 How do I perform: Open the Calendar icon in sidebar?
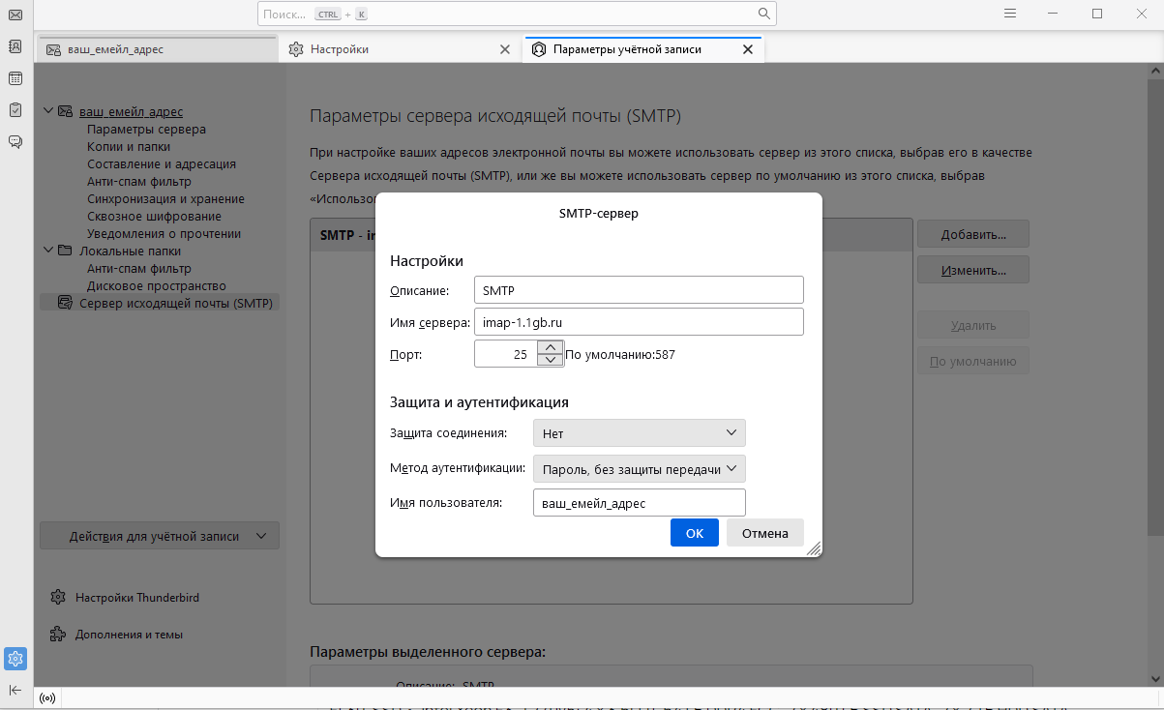pos(15,78)
